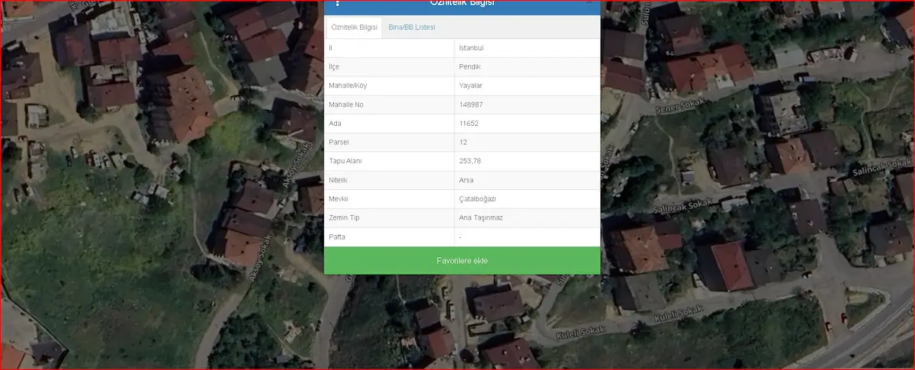Close the Öznitelik Bilgisi panel
Screen dimensions: 915x370
(x=589, y=3)
